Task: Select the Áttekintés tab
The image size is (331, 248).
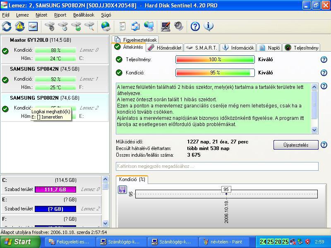Action: tap(129, 47)
